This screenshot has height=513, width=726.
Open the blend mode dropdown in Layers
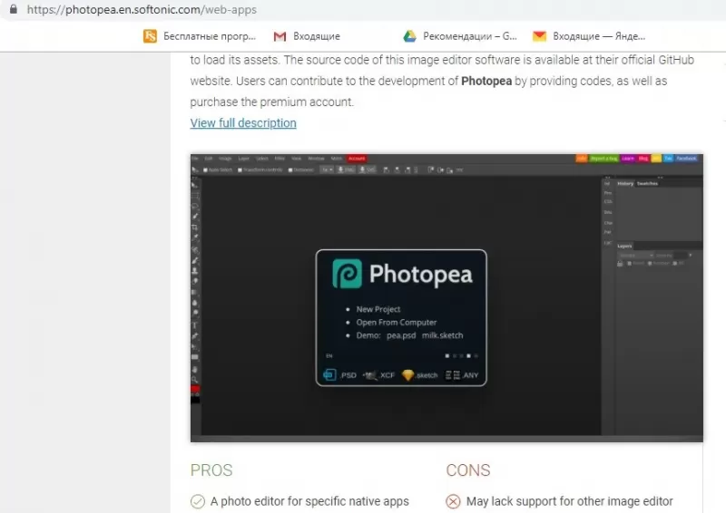636,256
